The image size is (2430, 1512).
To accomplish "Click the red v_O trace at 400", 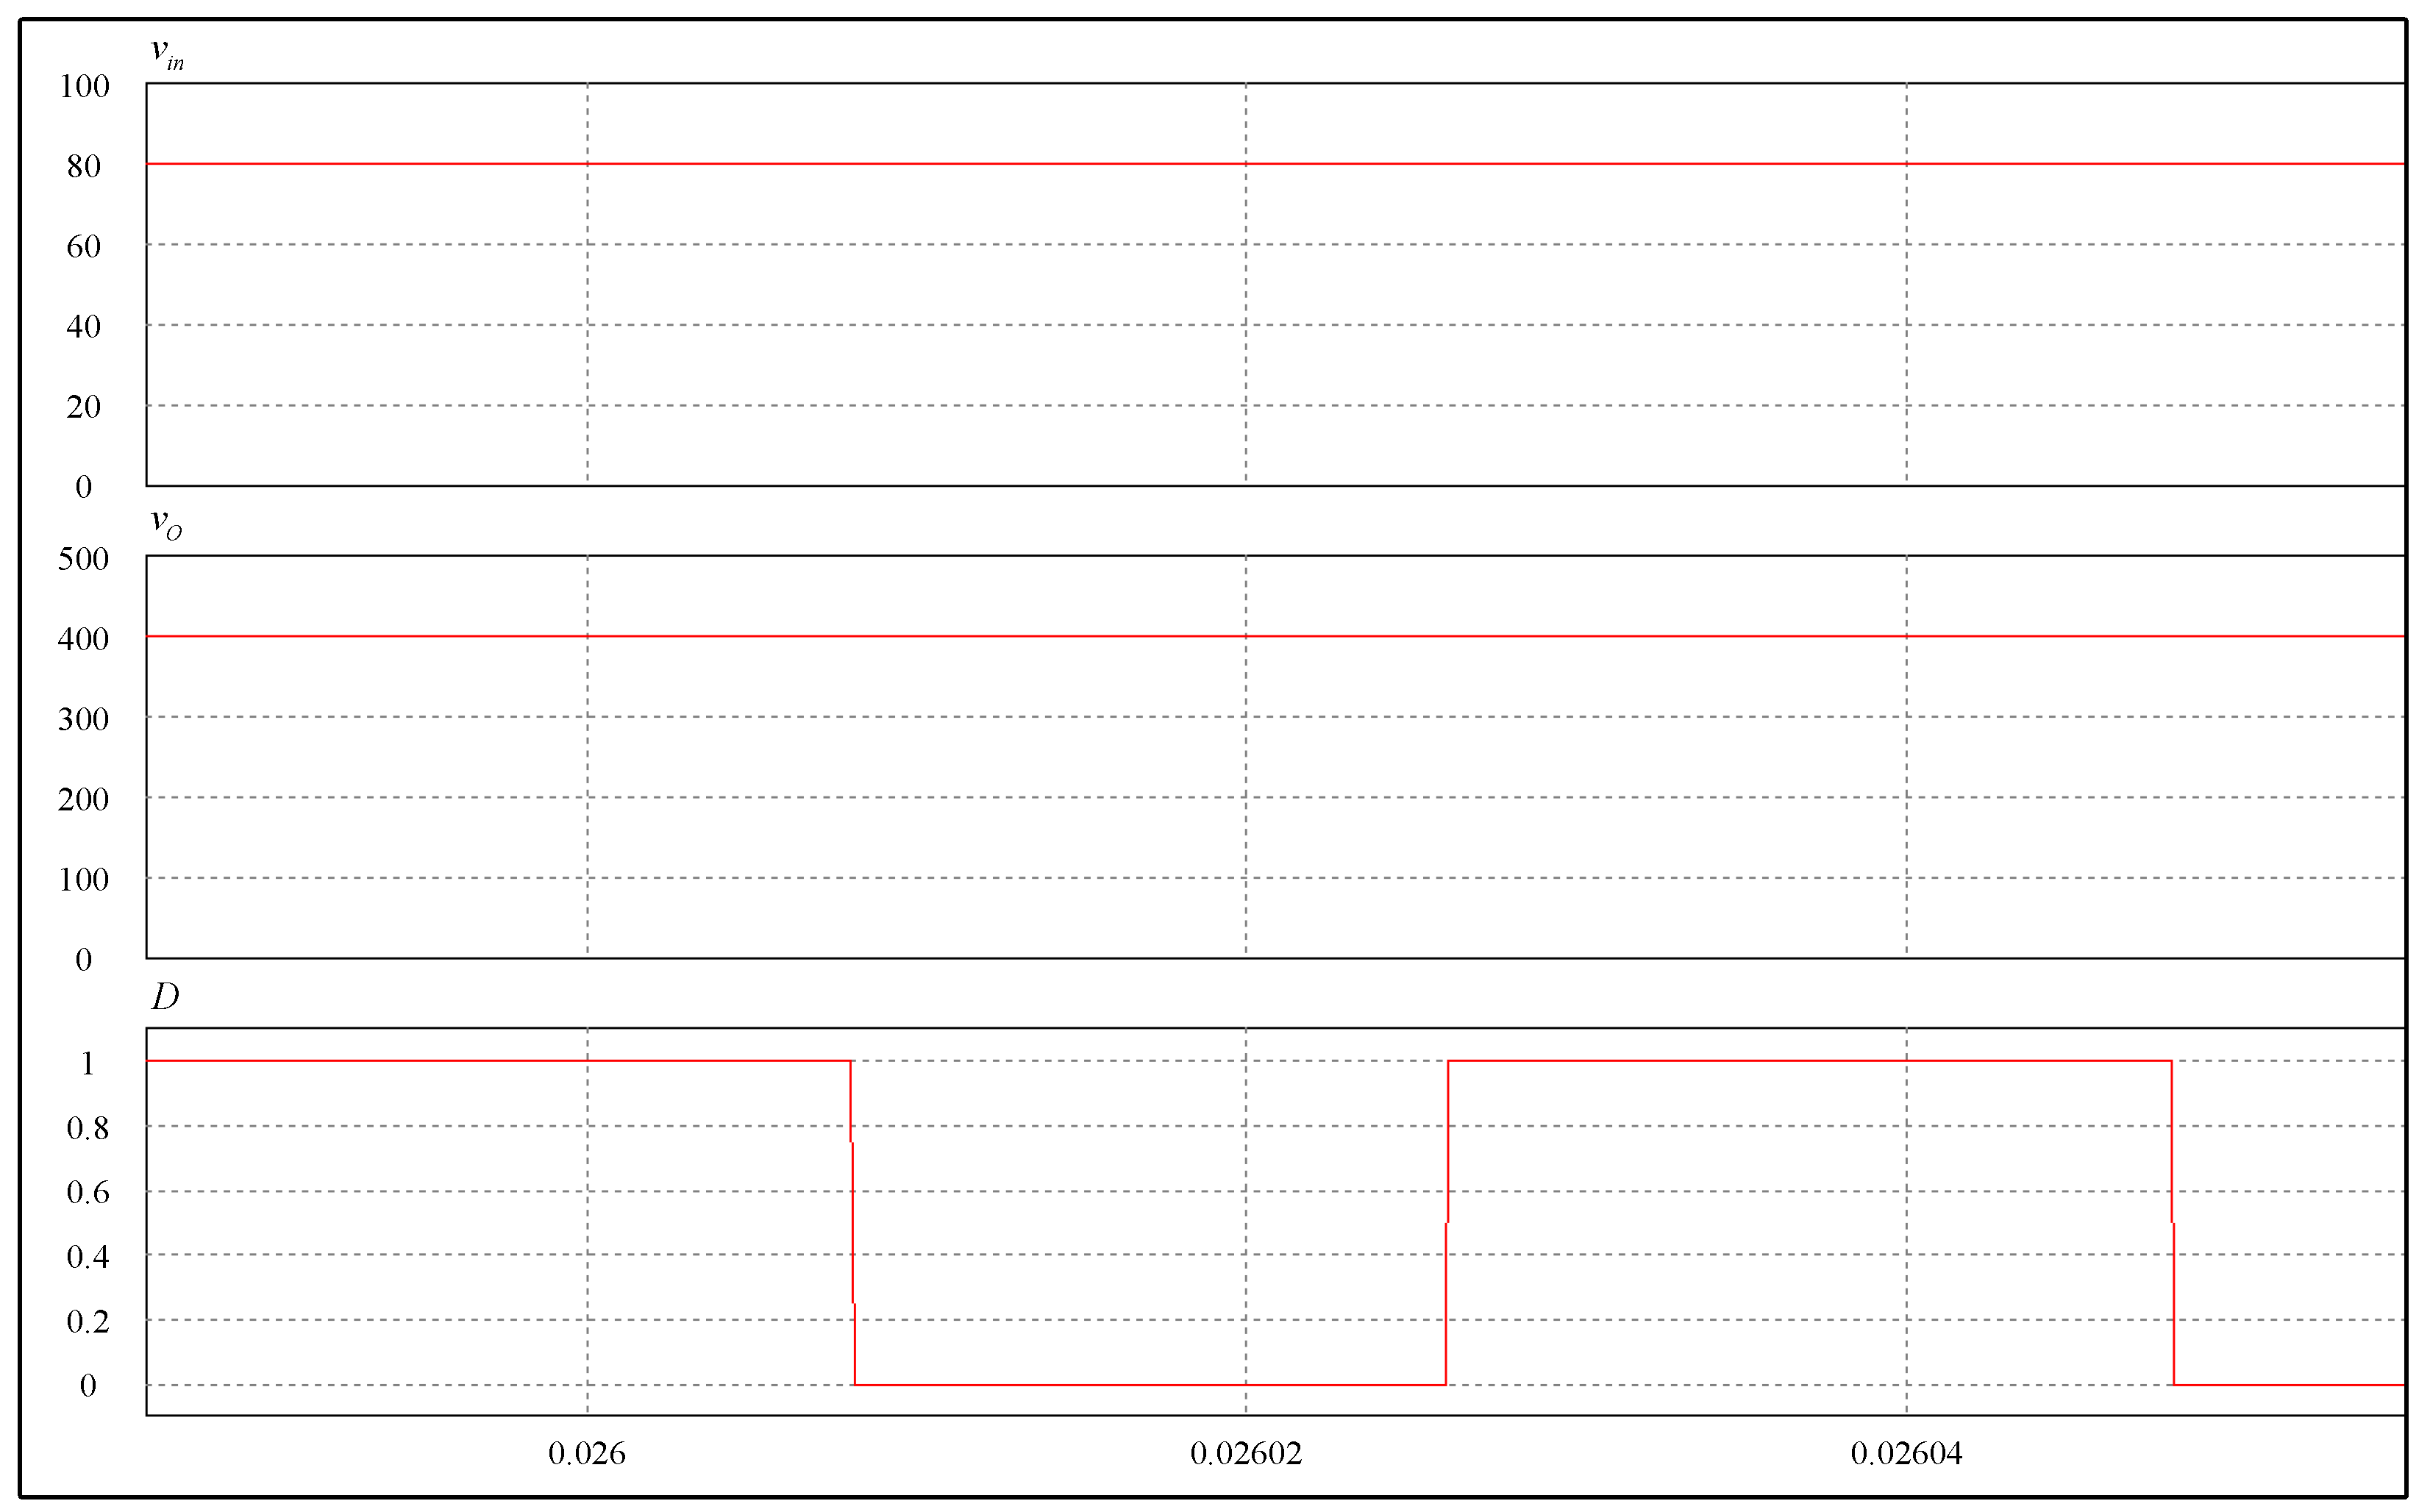I will pos(900,636).
